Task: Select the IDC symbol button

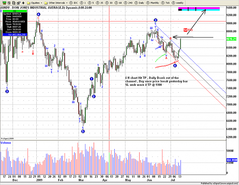Action: point(73,3)
